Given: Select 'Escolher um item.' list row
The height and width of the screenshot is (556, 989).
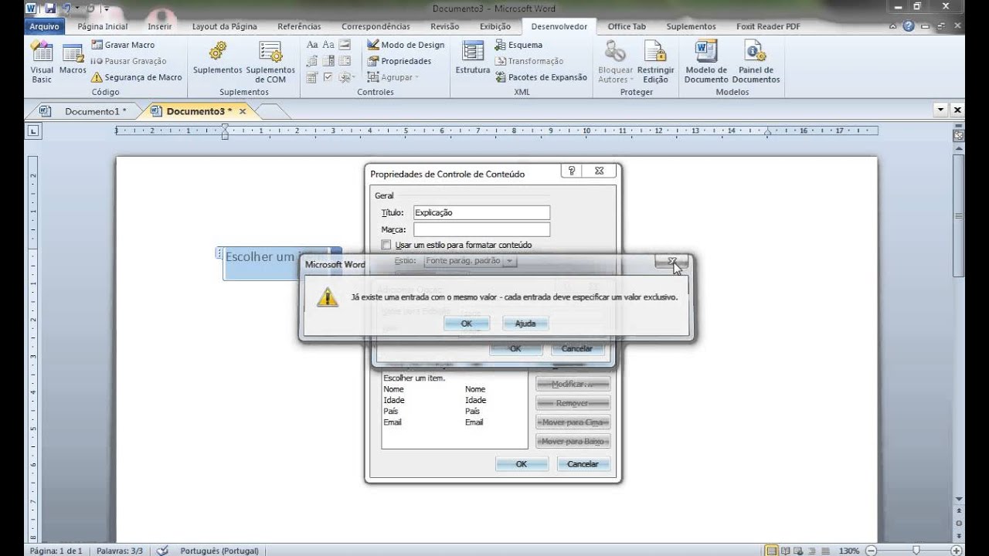Looking at the screenshot, I should pos(454,378).
